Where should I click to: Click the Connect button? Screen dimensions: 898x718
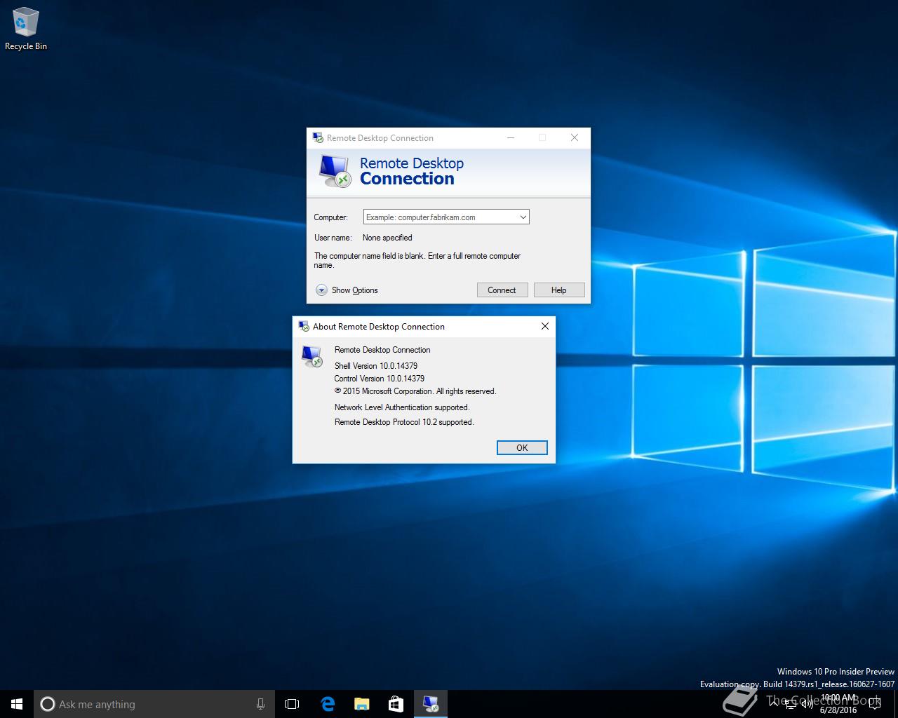coord(502,290)
